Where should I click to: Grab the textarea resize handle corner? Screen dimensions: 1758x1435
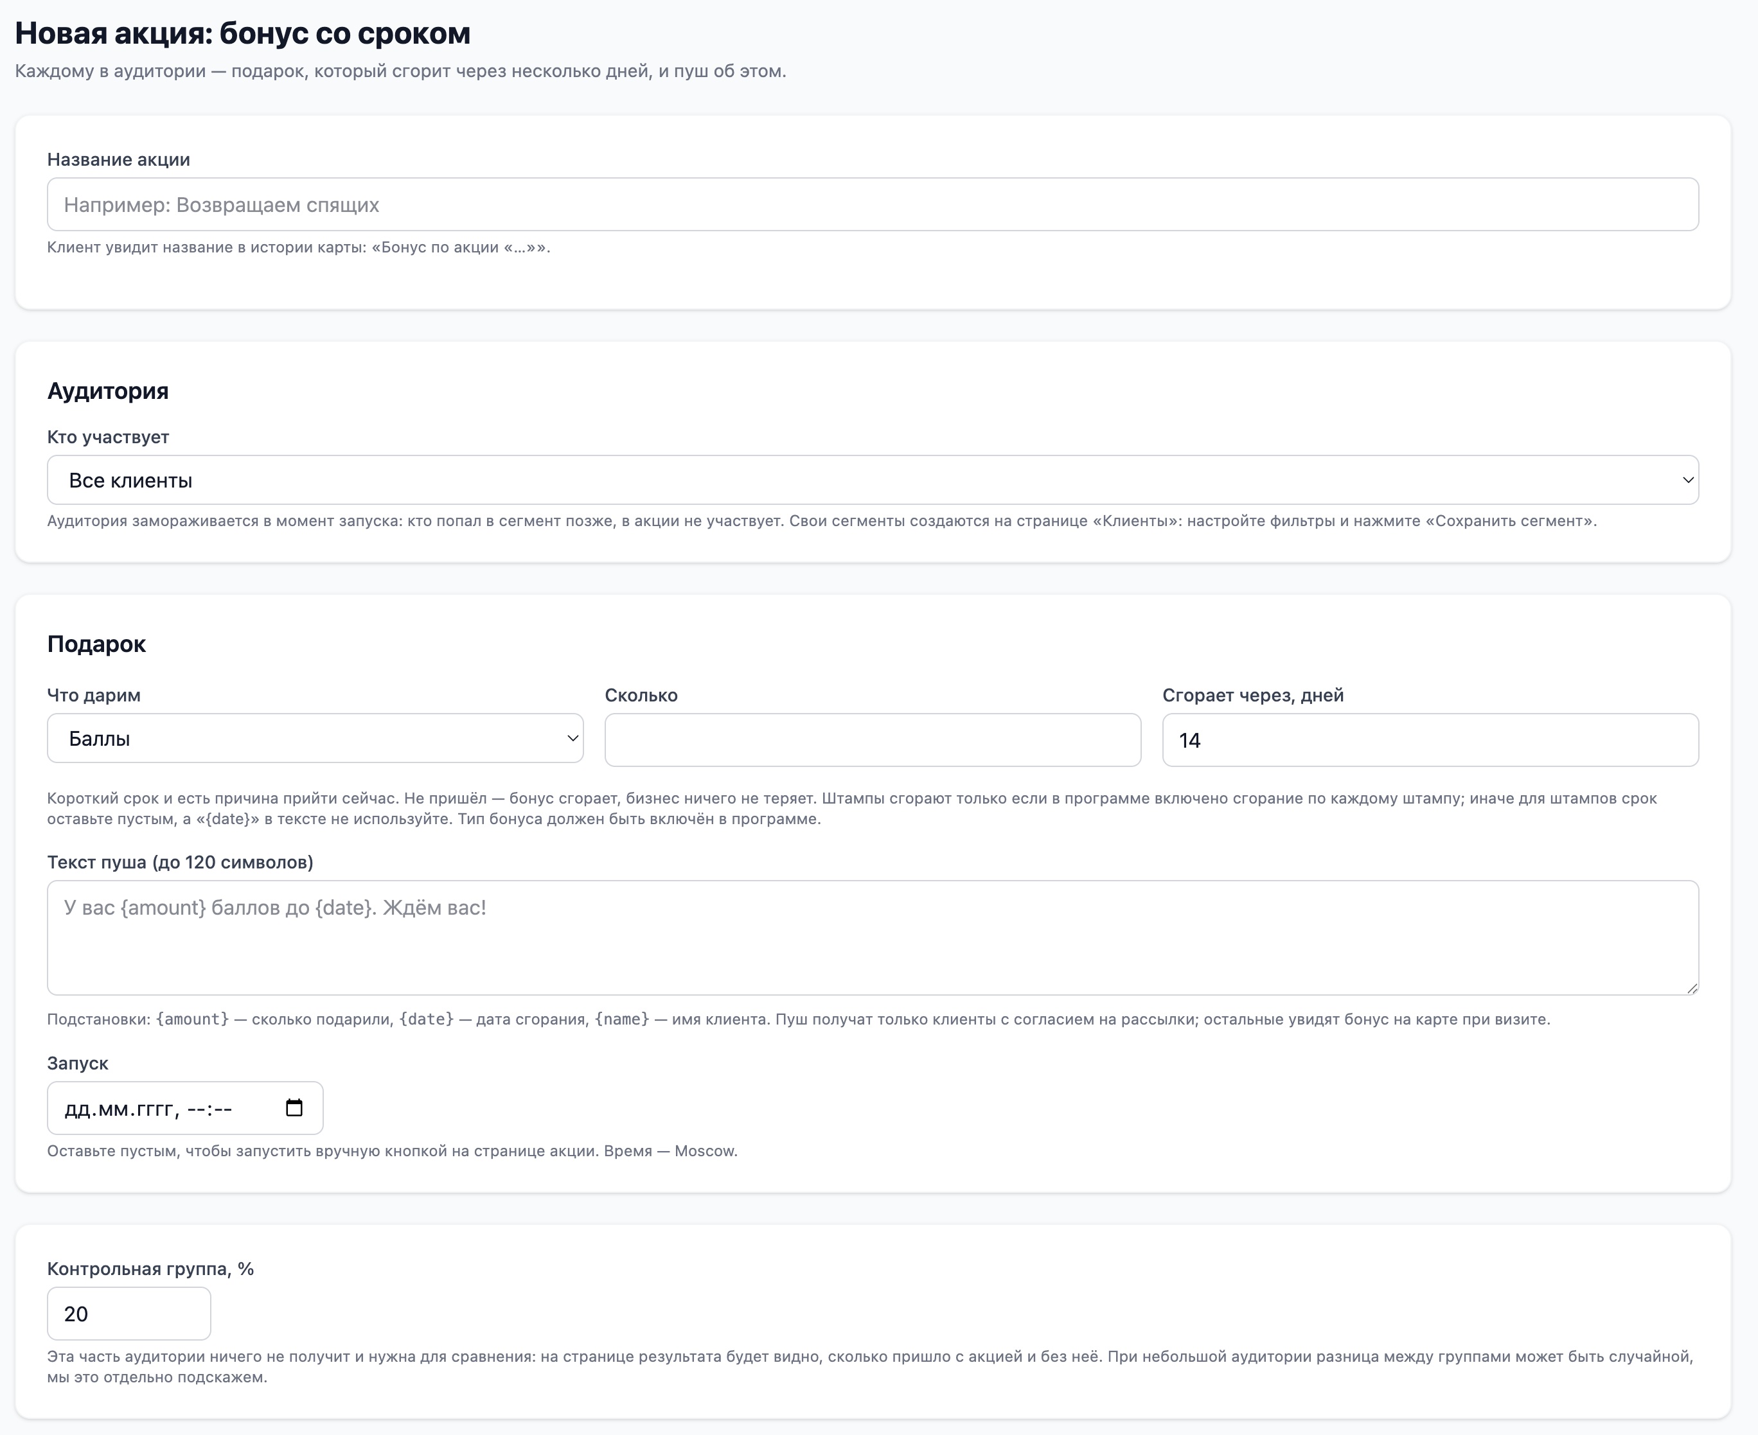tap(1692, 988)
